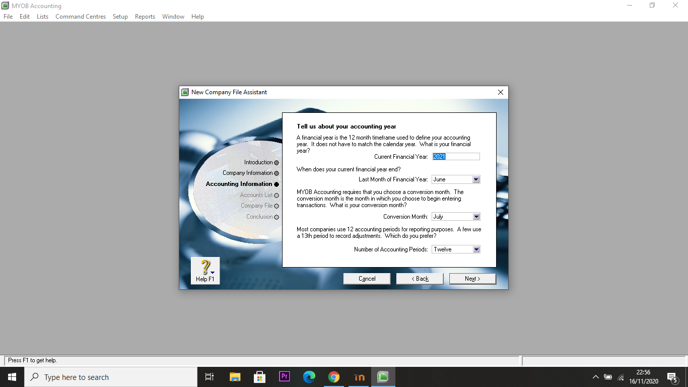Open the orange 'in' app on taskbar
Viewport: 688px width, 387px height.
(x=359, y=377)
